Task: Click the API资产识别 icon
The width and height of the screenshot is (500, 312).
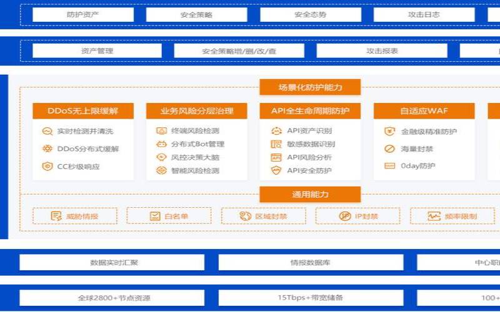Action: 276,131
